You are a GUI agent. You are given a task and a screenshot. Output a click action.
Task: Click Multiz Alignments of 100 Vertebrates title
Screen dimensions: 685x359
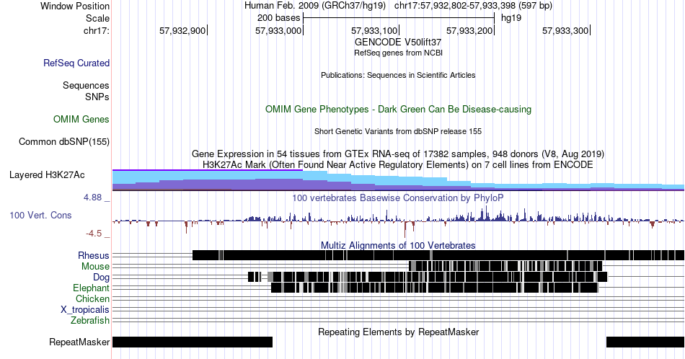tap(398, 245)
